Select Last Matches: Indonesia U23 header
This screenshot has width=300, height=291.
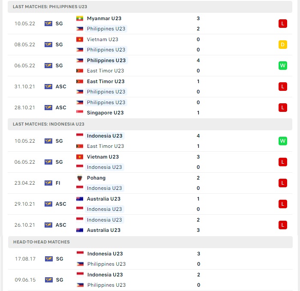coord(150,124)
